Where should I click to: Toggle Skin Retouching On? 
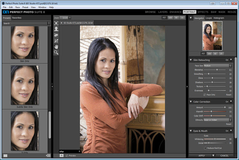click(227, 60)
